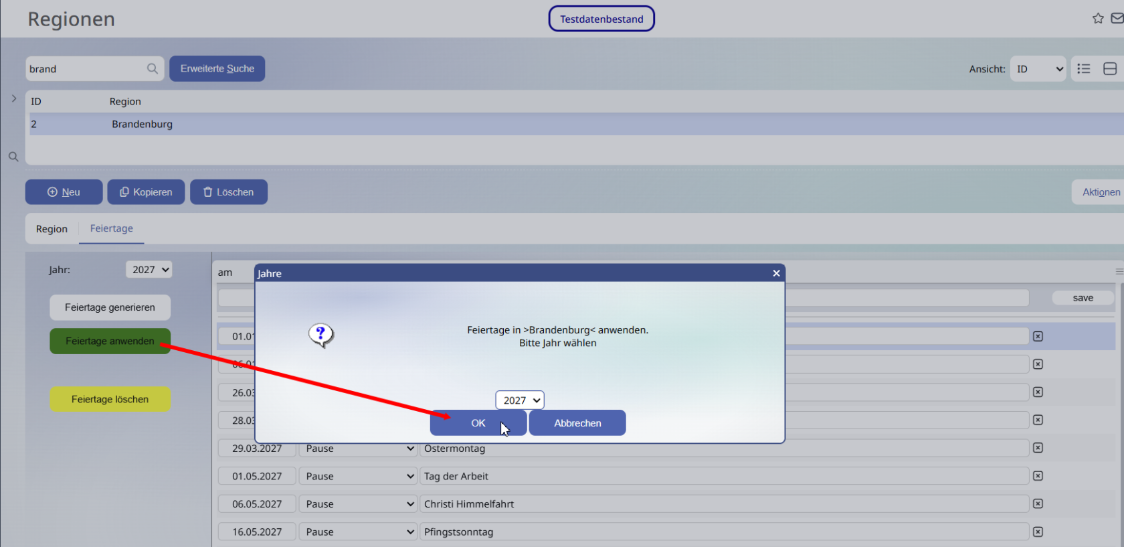Open the mail envelope icon

click(1117, 19)
